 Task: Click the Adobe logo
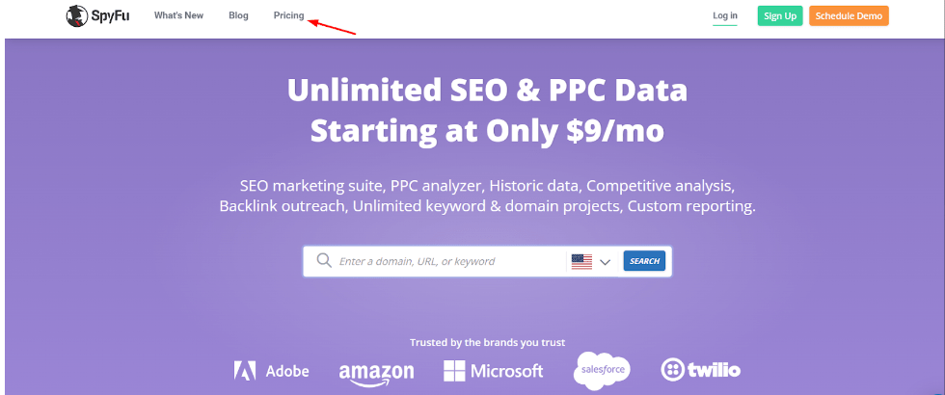click(x=272, y=370)
